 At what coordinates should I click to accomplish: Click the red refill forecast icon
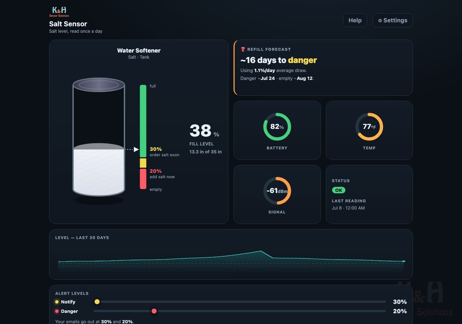click(243, 49)
